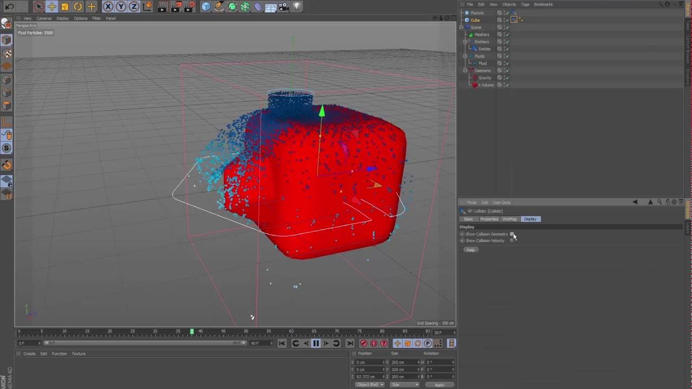Toggle layer square for Fluid row
Image resolution: width=692 pixels, height=389 pixels.
[x=500, y=63]
